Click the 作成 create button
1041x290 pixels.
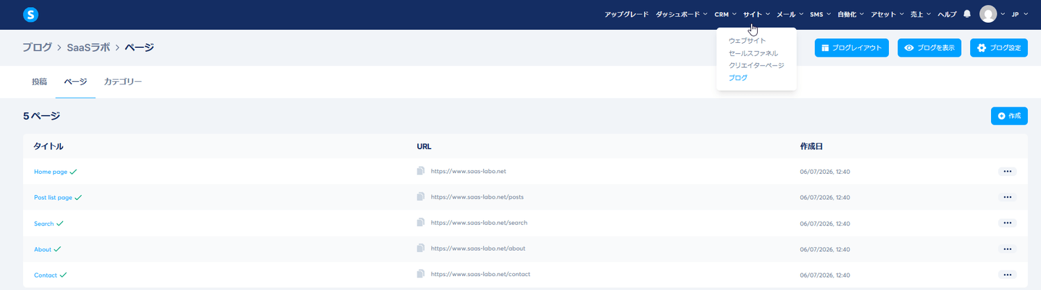coord(1009,116)
